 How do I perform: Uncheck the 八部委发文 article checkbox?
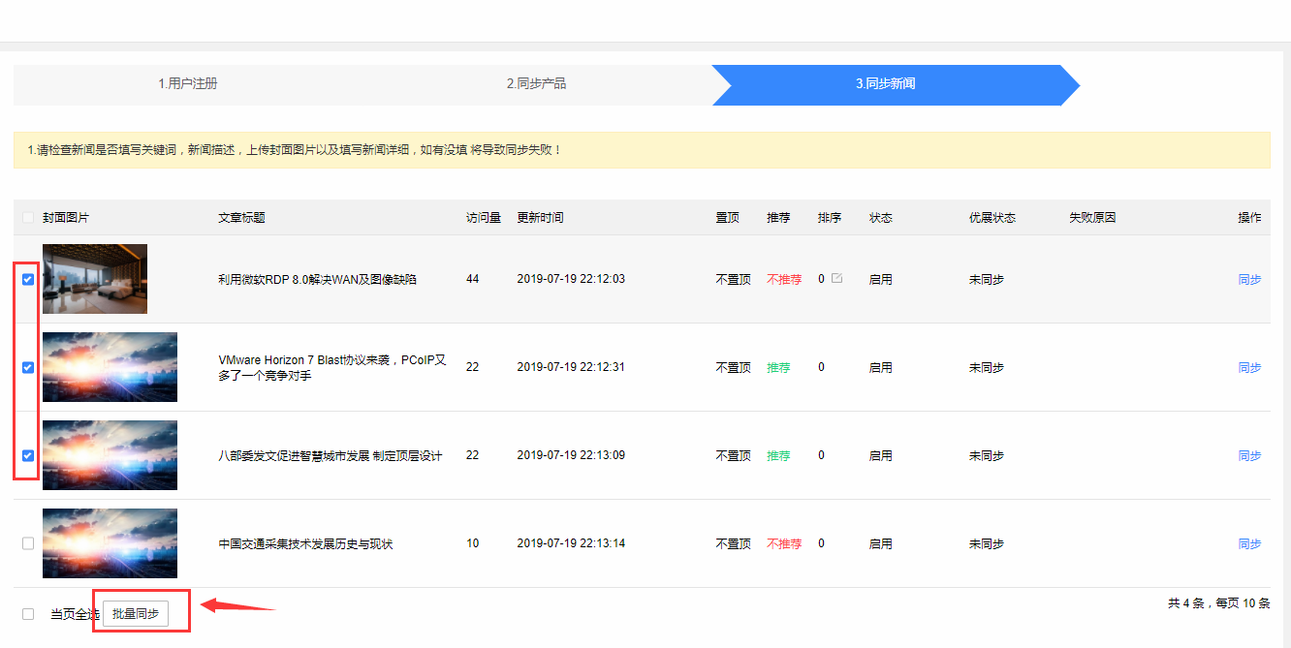pos(28,455)
